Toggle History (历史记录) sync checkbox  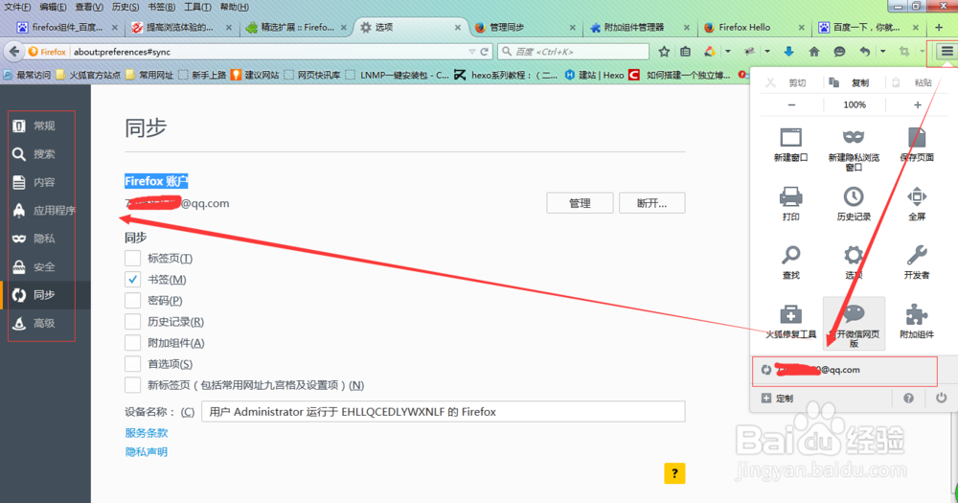[x=132, y=322]
